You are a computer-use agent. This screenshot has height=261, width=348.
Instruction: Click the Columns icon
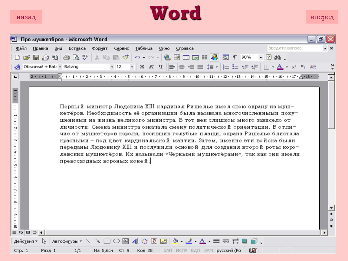205,58
